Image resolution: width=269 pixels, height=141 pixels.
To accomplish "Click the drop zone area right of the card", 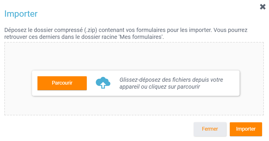I will [251, 83].
